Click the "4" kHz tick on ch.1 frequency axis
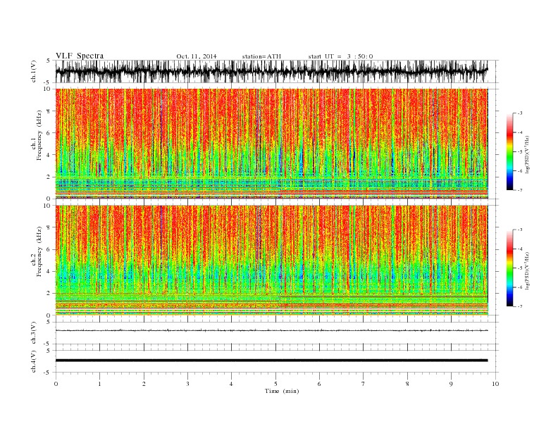Viewport: 558px width, 431px height. 49,155
